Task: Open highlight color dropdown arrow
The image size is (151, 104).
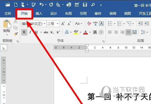Action: (x=81, y=32)
